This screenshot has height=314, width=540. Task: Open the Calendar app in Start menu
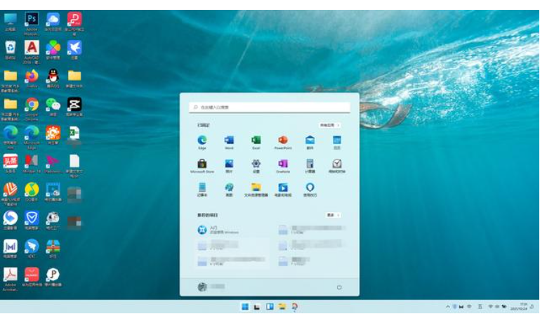pyautogui.click(x=337, y=142)
